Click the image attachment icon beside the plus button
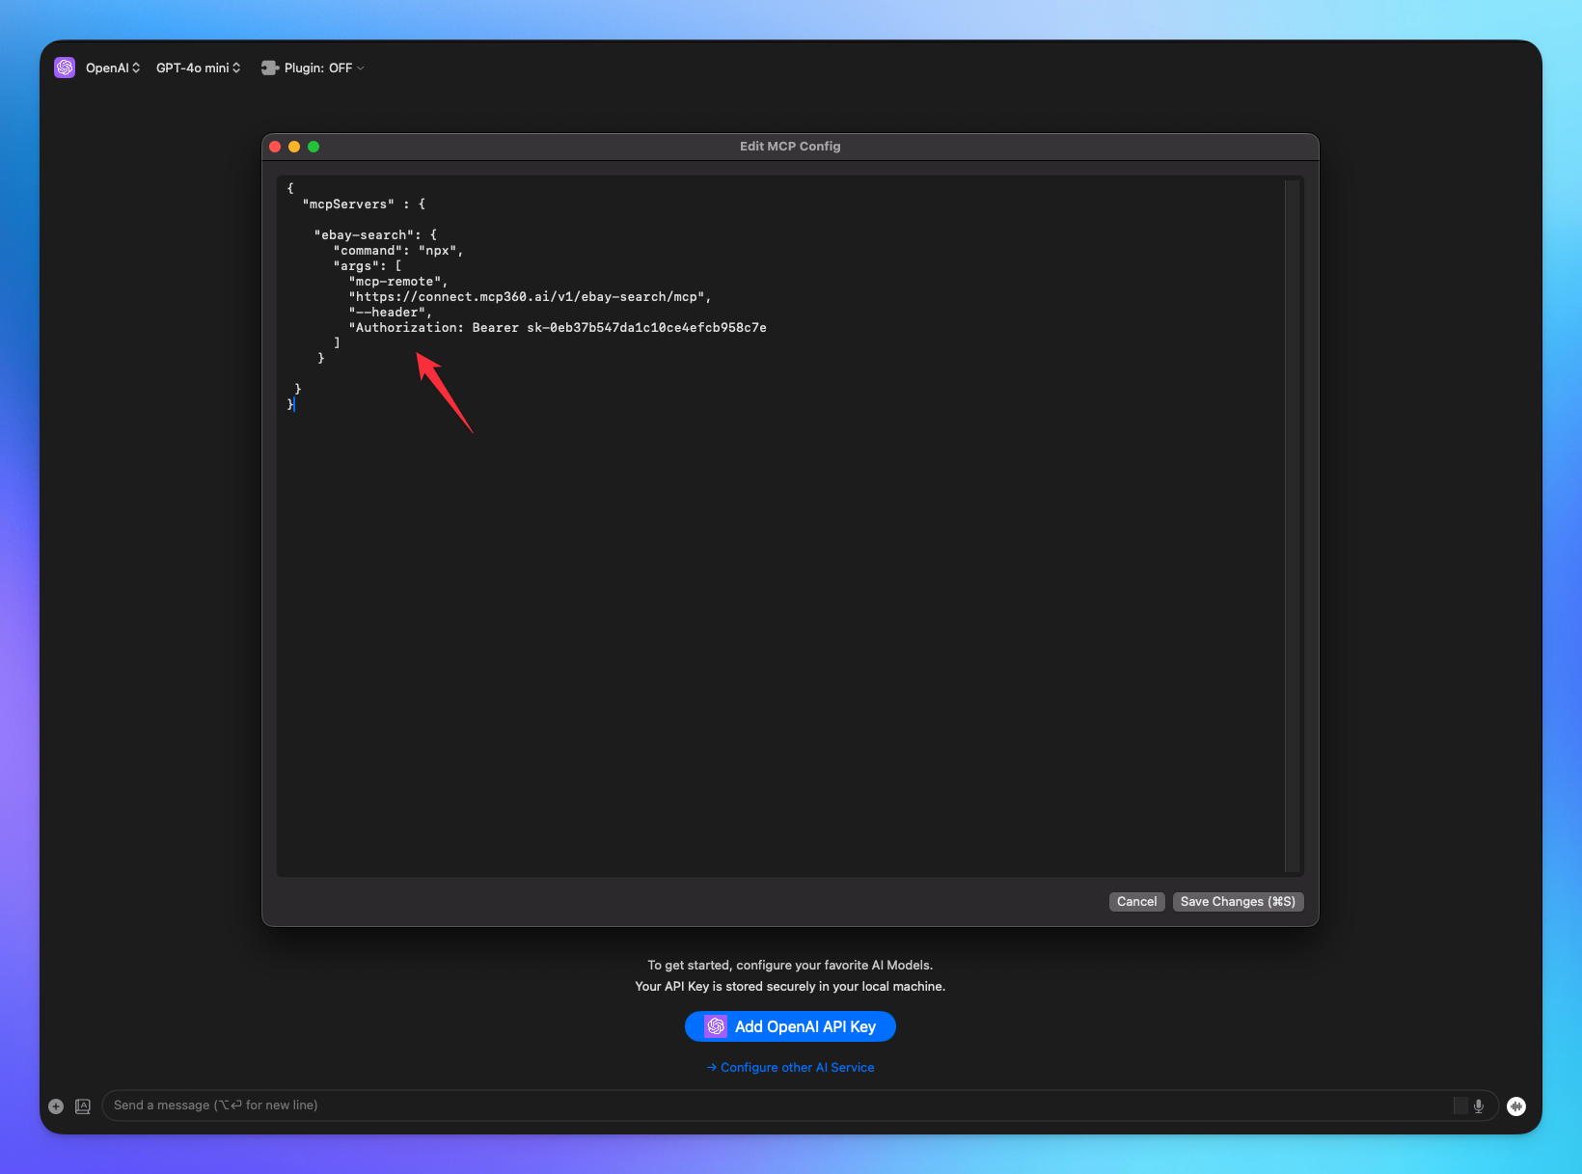This screenshot has height=1174, width=1582. pyautogui.click(x=83, y=1106)
